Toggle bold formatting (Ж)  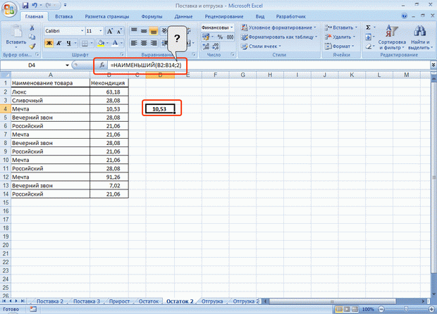tap(49, 43)
